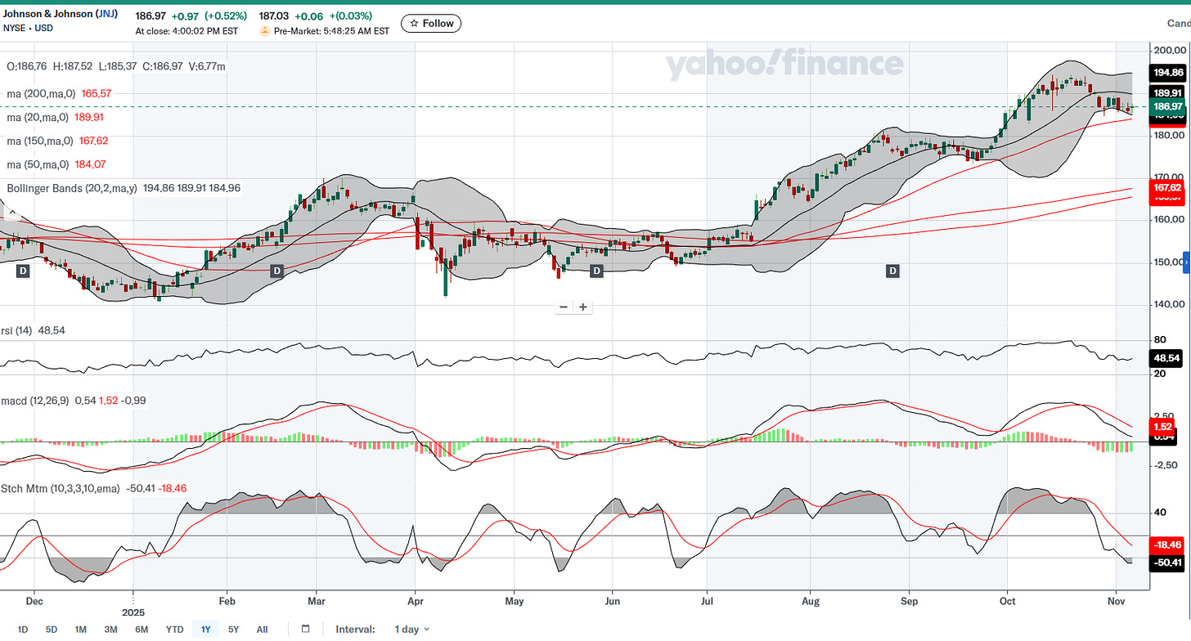This screenshot has width=1191, height=641.
Task: Click the -18.46 stochastic signal tag
Action: point(1167,544)
